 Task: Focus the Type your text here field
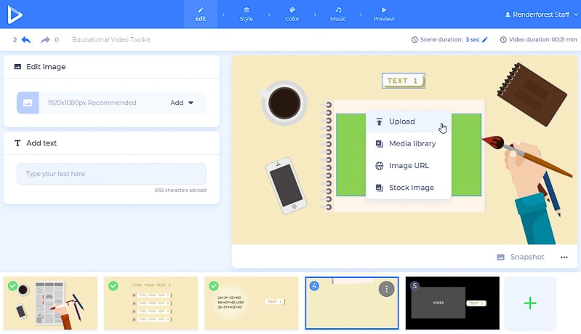[x=111, y=173]
